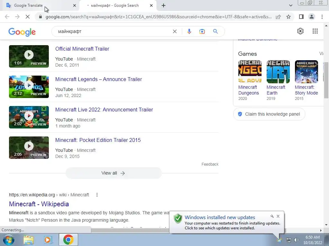Open network status tray icon
This screenshot has width=329, height=246.
[x=289, y=240]
